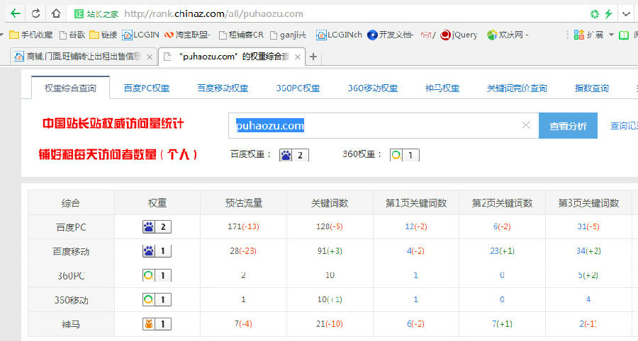Image resolution: width=638 pixels, height=341 pixels.
Task: Click the 预估流量 column header
Action: click(244, 203)
